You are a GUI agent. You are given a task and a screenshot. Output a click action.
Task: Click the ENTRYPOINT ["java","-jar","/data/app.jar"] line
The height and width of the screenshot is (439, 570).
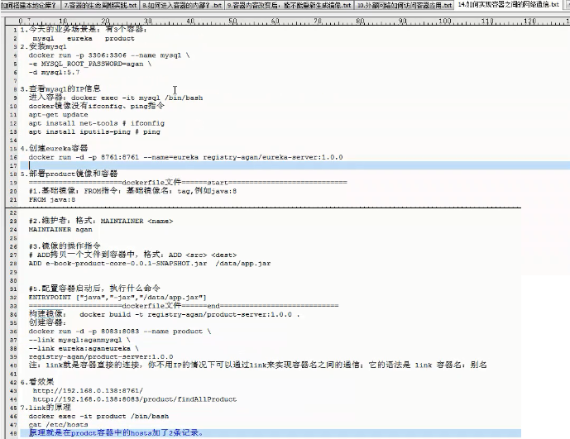pos(117,298)
